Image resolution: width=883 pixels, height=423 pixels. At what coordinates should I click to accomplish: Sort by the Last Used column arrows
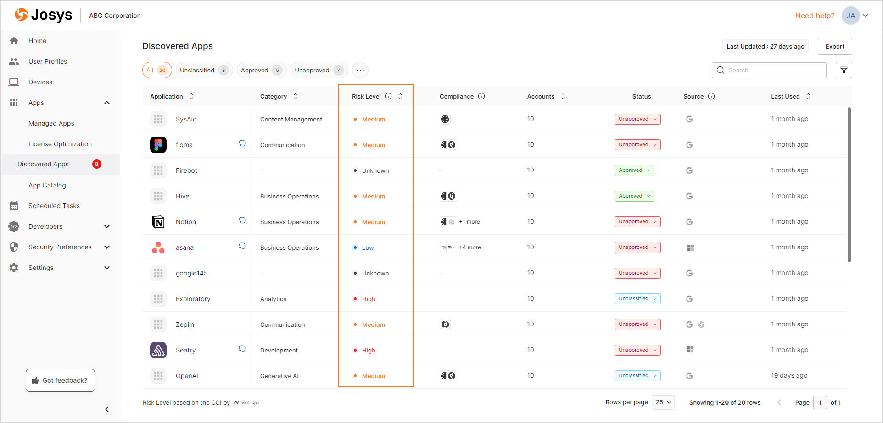(808, 96)
